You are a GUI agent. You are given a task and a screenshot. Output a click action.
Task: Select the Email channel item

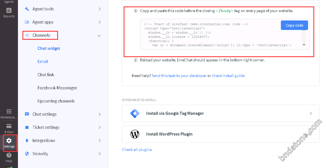[43, 62]
